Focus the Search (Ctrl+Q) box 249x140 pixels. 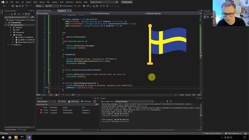click(104, 2)
